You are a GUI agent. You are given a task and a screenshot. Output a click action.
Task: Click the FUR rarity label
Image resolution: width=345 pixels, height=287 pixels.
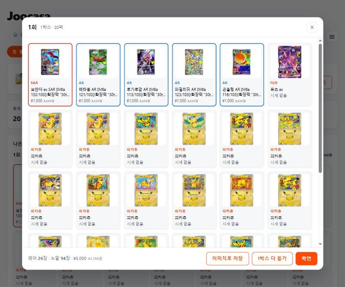point(274,83)
